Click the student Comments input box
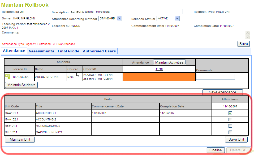Screen dimensions: 254x155 (215, 77)
